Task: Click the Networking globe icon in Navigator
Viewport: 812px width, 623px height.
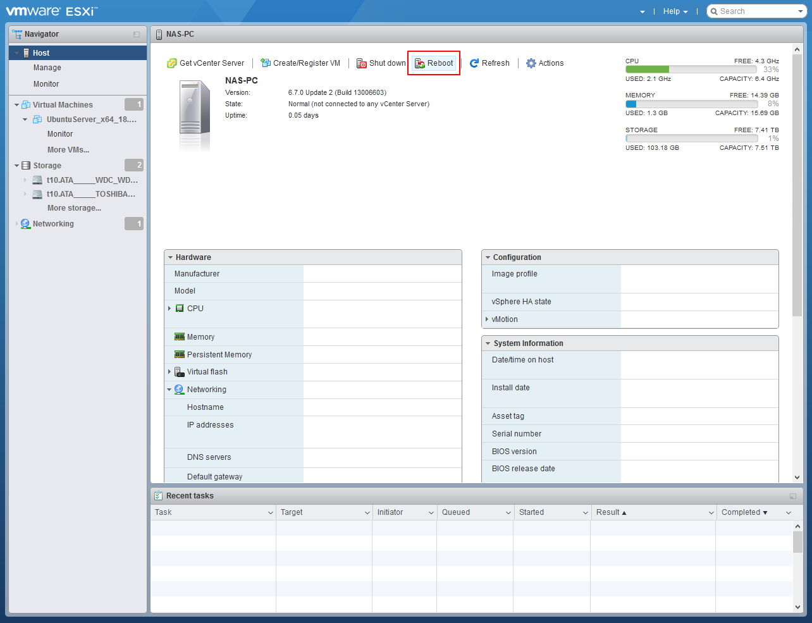Action: pyautogui.click(x=25, y=224)
